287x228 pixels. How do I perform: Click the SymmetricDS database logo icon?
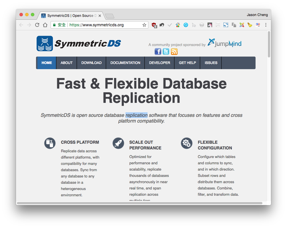(x=45, y=43)
